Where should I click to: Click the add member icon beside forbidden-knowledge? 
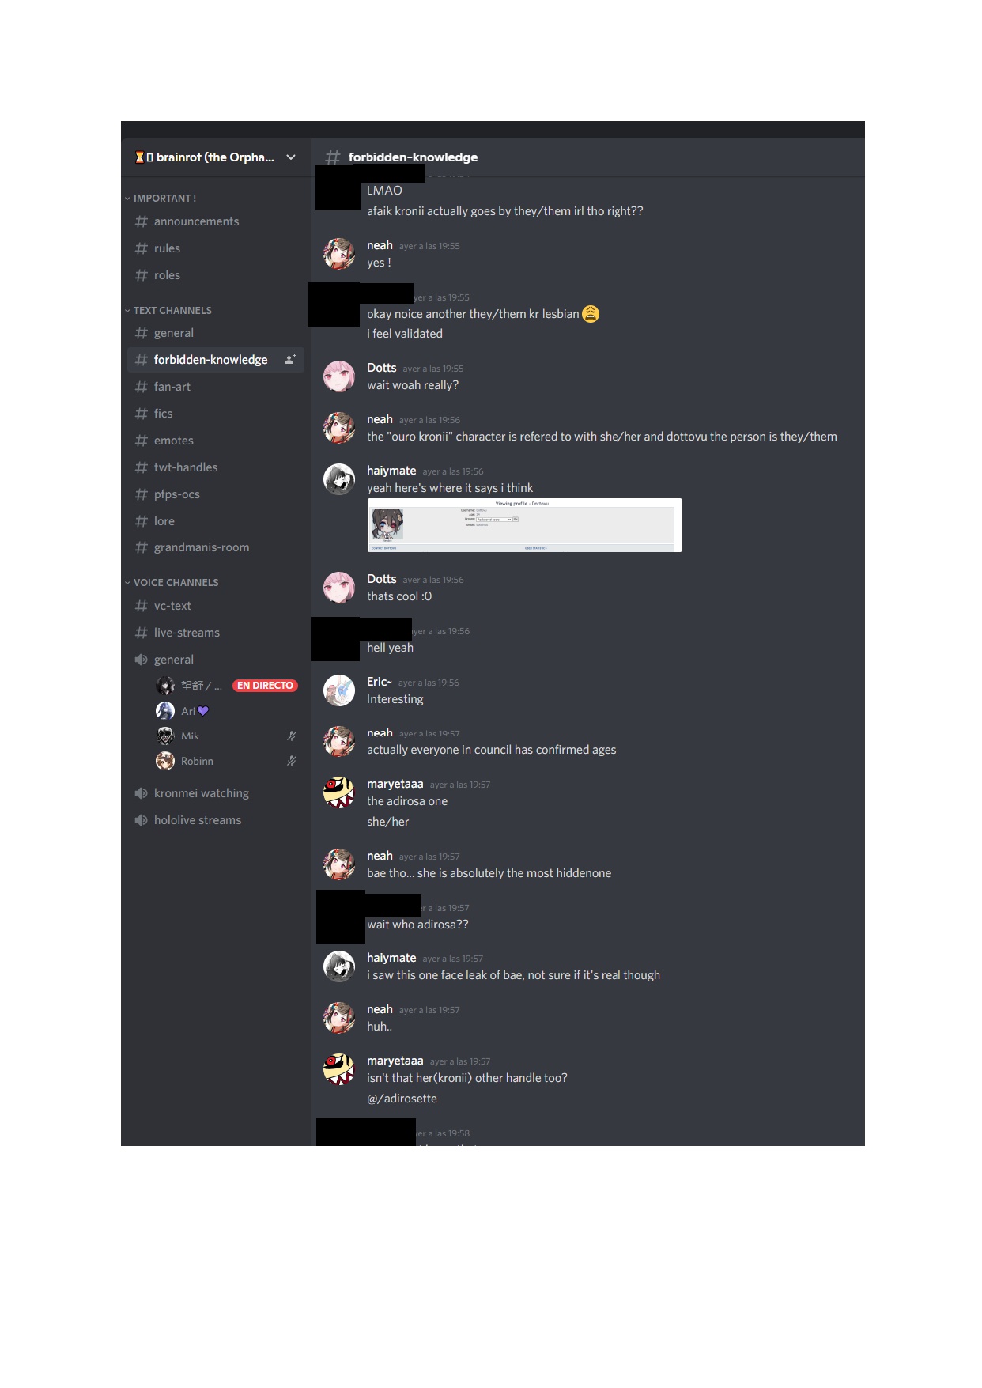point(290,360)
